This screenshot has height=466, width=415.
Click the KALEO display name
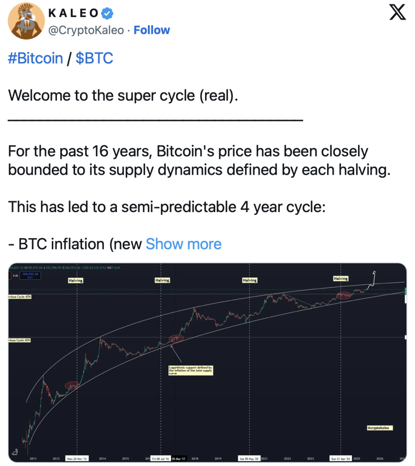coord(73,13)
